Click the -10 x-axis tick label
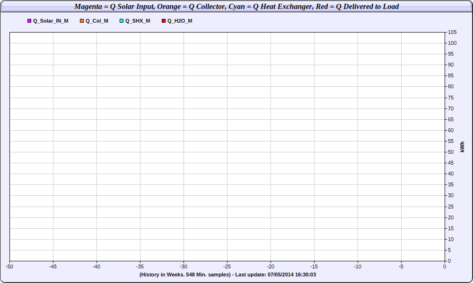The image size is (473, 283). click(358, 267)
